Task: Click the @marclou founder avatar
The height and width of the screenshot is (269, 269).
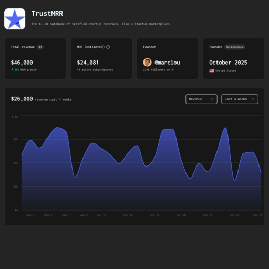Action: [x=147, y=63]
